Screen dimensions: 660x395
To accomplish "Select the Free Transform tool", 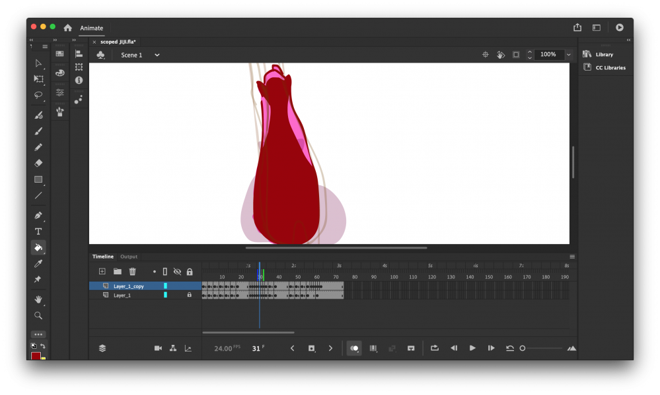I will coord(38,79).
